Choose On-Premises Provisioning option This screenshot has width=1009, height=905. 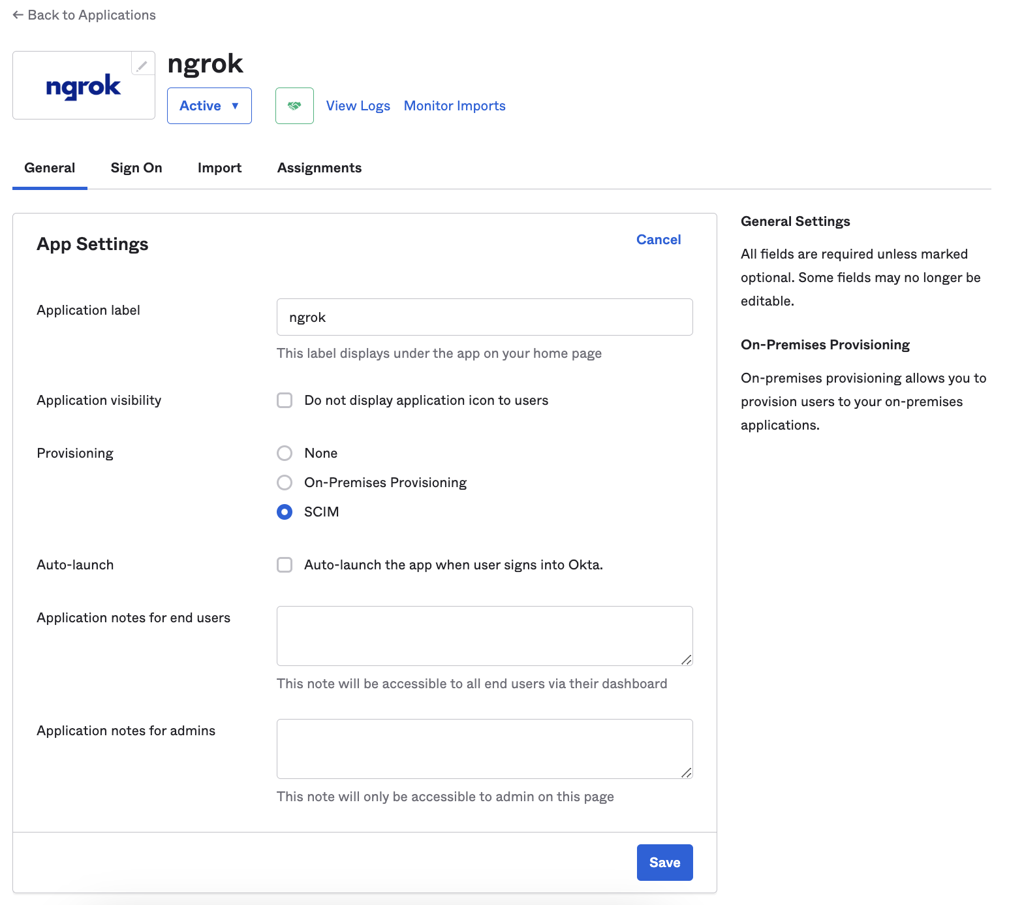tap(285, 483)
